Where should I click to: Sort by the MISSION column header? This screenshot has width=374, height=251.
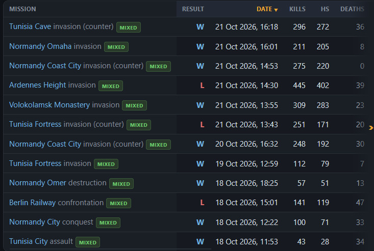click(22, 9)
